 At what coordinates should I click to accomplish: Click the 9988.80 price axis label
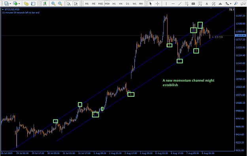coord(240,111)
